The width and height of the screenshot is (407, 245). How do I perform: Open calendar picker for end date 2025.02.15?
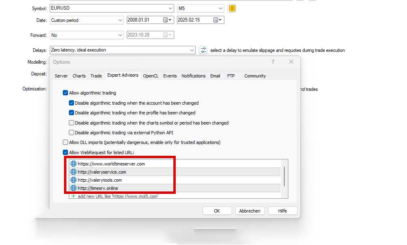point(218,20)
